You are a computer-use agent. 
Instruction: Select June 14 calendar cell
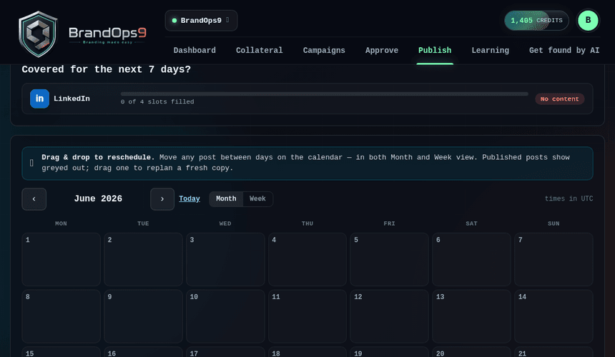pyautogui.click(x=553, y=316)
